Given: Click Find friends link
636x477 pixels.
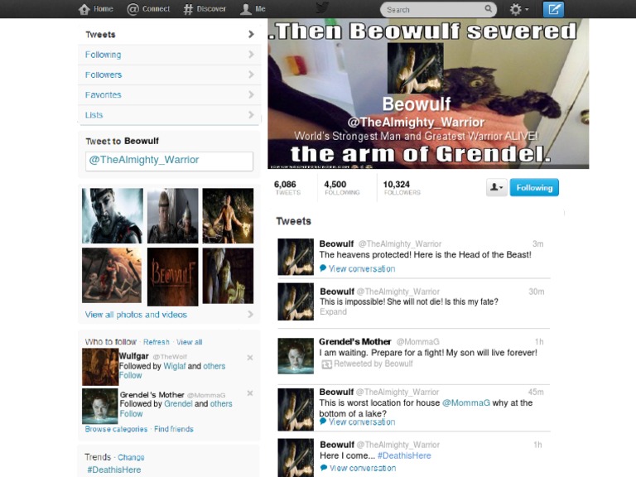Looking at the screenshot, I should tap(174, 429).
